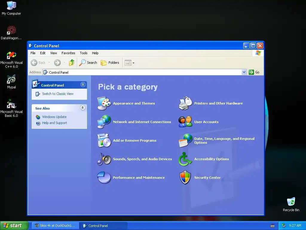The image size is (306, 230).
Task: Click the Date, Time, Language calendar globe icon
Action: click(x=185, y=140)
